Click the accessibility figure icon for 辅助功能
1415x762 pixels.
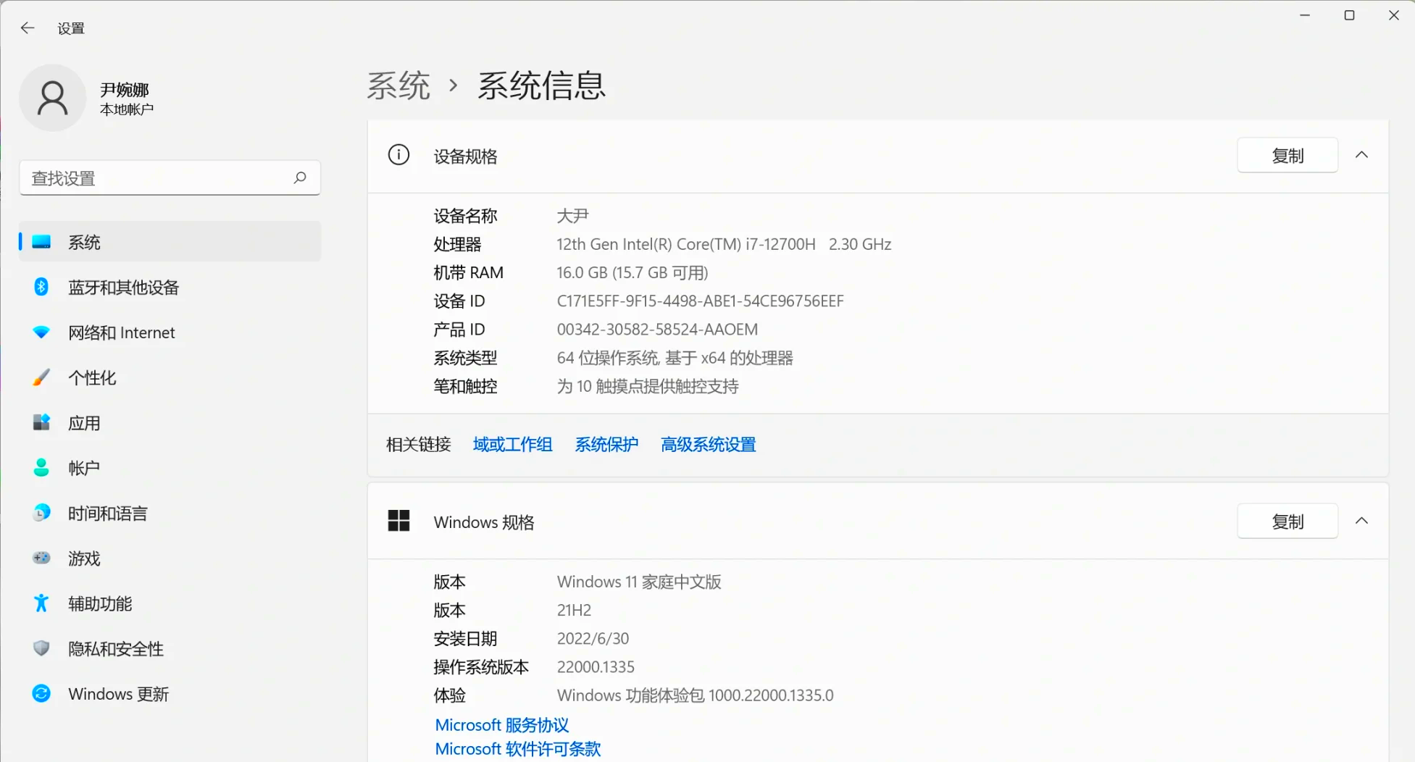pos(42,603)
